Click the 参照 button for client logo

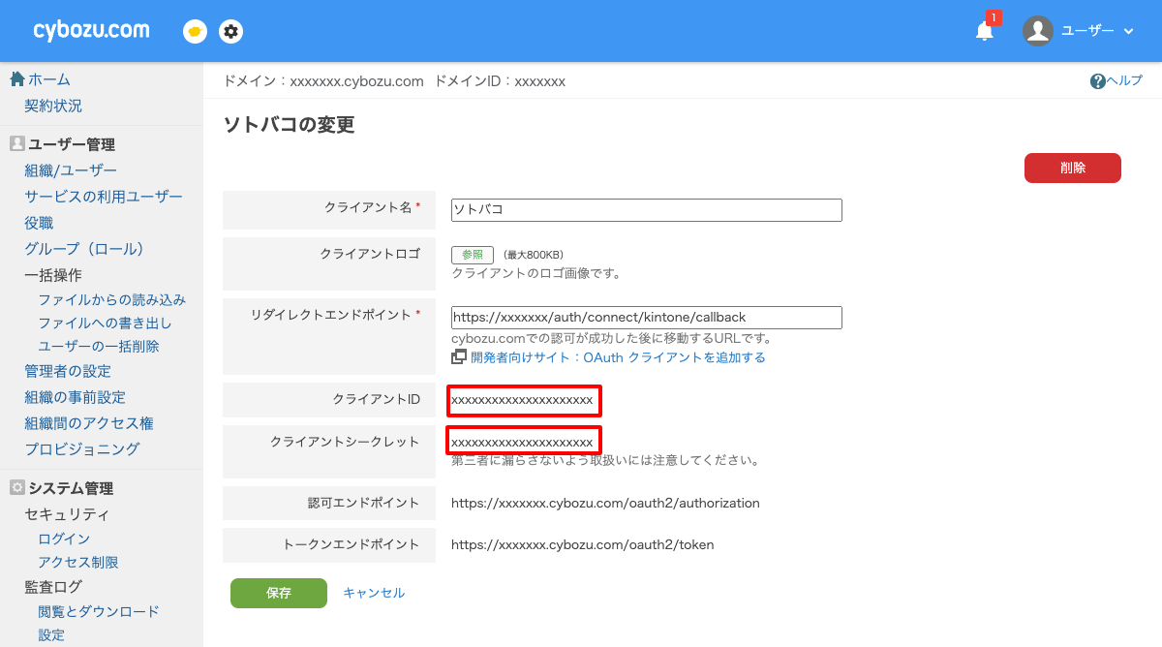coord(472,254)
